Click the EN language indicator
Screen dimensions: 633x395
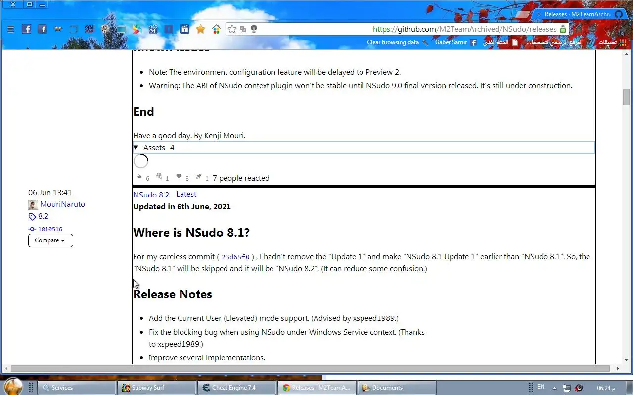coord(541,387)
